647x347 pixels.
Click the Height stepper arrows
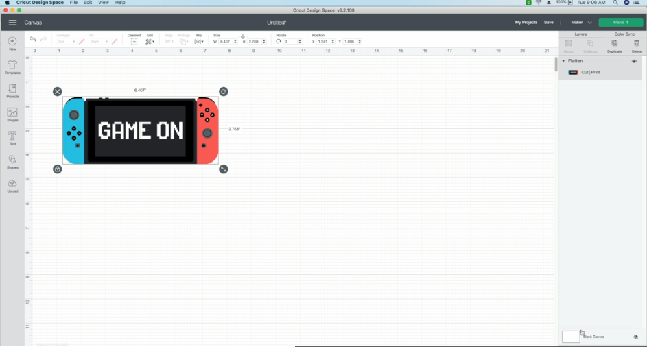tap(264, 42)
